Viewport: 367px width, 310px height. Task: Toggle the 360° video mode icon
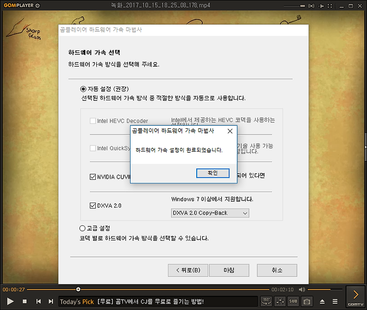click(x=267, y=301)
